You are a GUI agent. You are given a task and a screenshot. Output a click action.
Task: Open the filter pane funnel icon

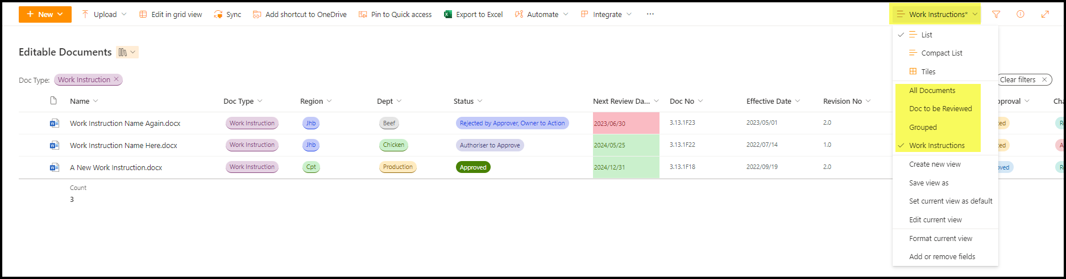(x=996, y=14)
